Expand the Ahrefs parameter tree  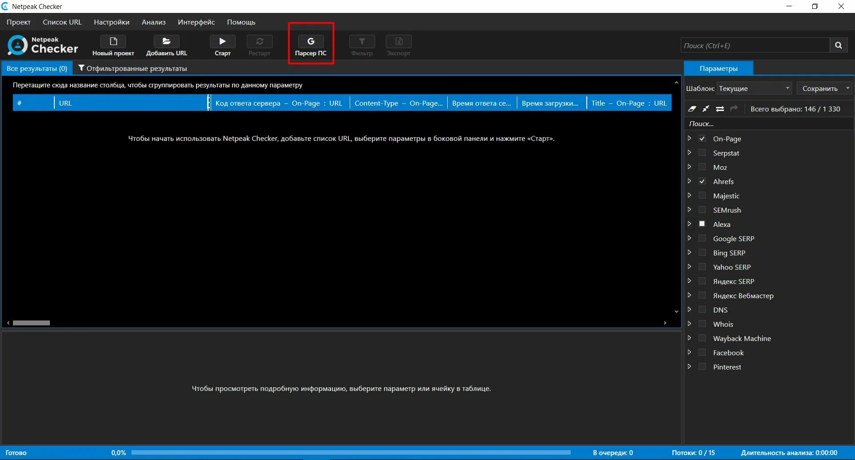pyautogui.click(x=689, y=181)
